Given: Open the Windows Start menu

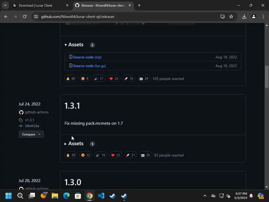Looking at the screenshot, I should pos(9,196).
